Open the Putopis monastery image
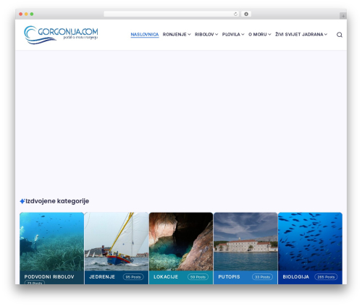Screen dimensions: 362x306 [x=245, y=242]
